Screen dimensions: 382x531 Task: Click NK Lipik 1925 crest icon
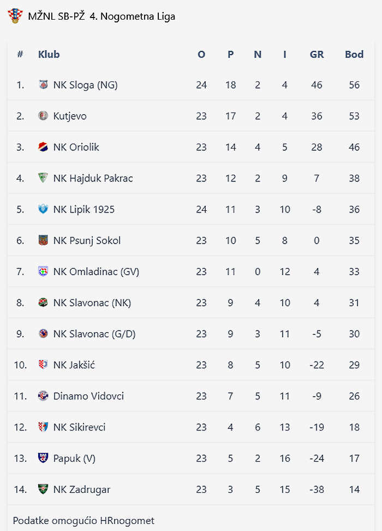click(43, 209)
